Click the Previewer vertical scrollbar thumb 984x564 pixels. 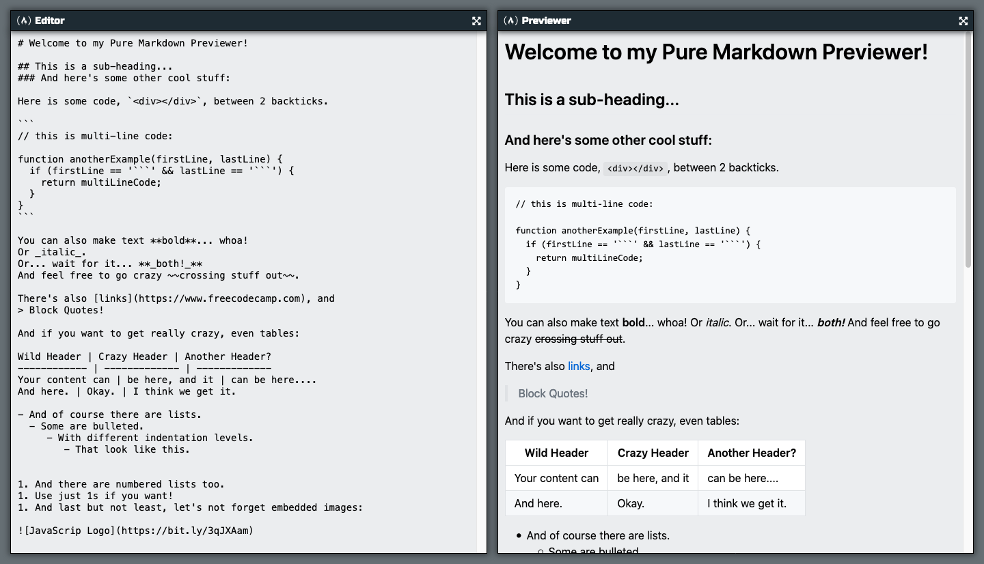[x=968, y=150]
